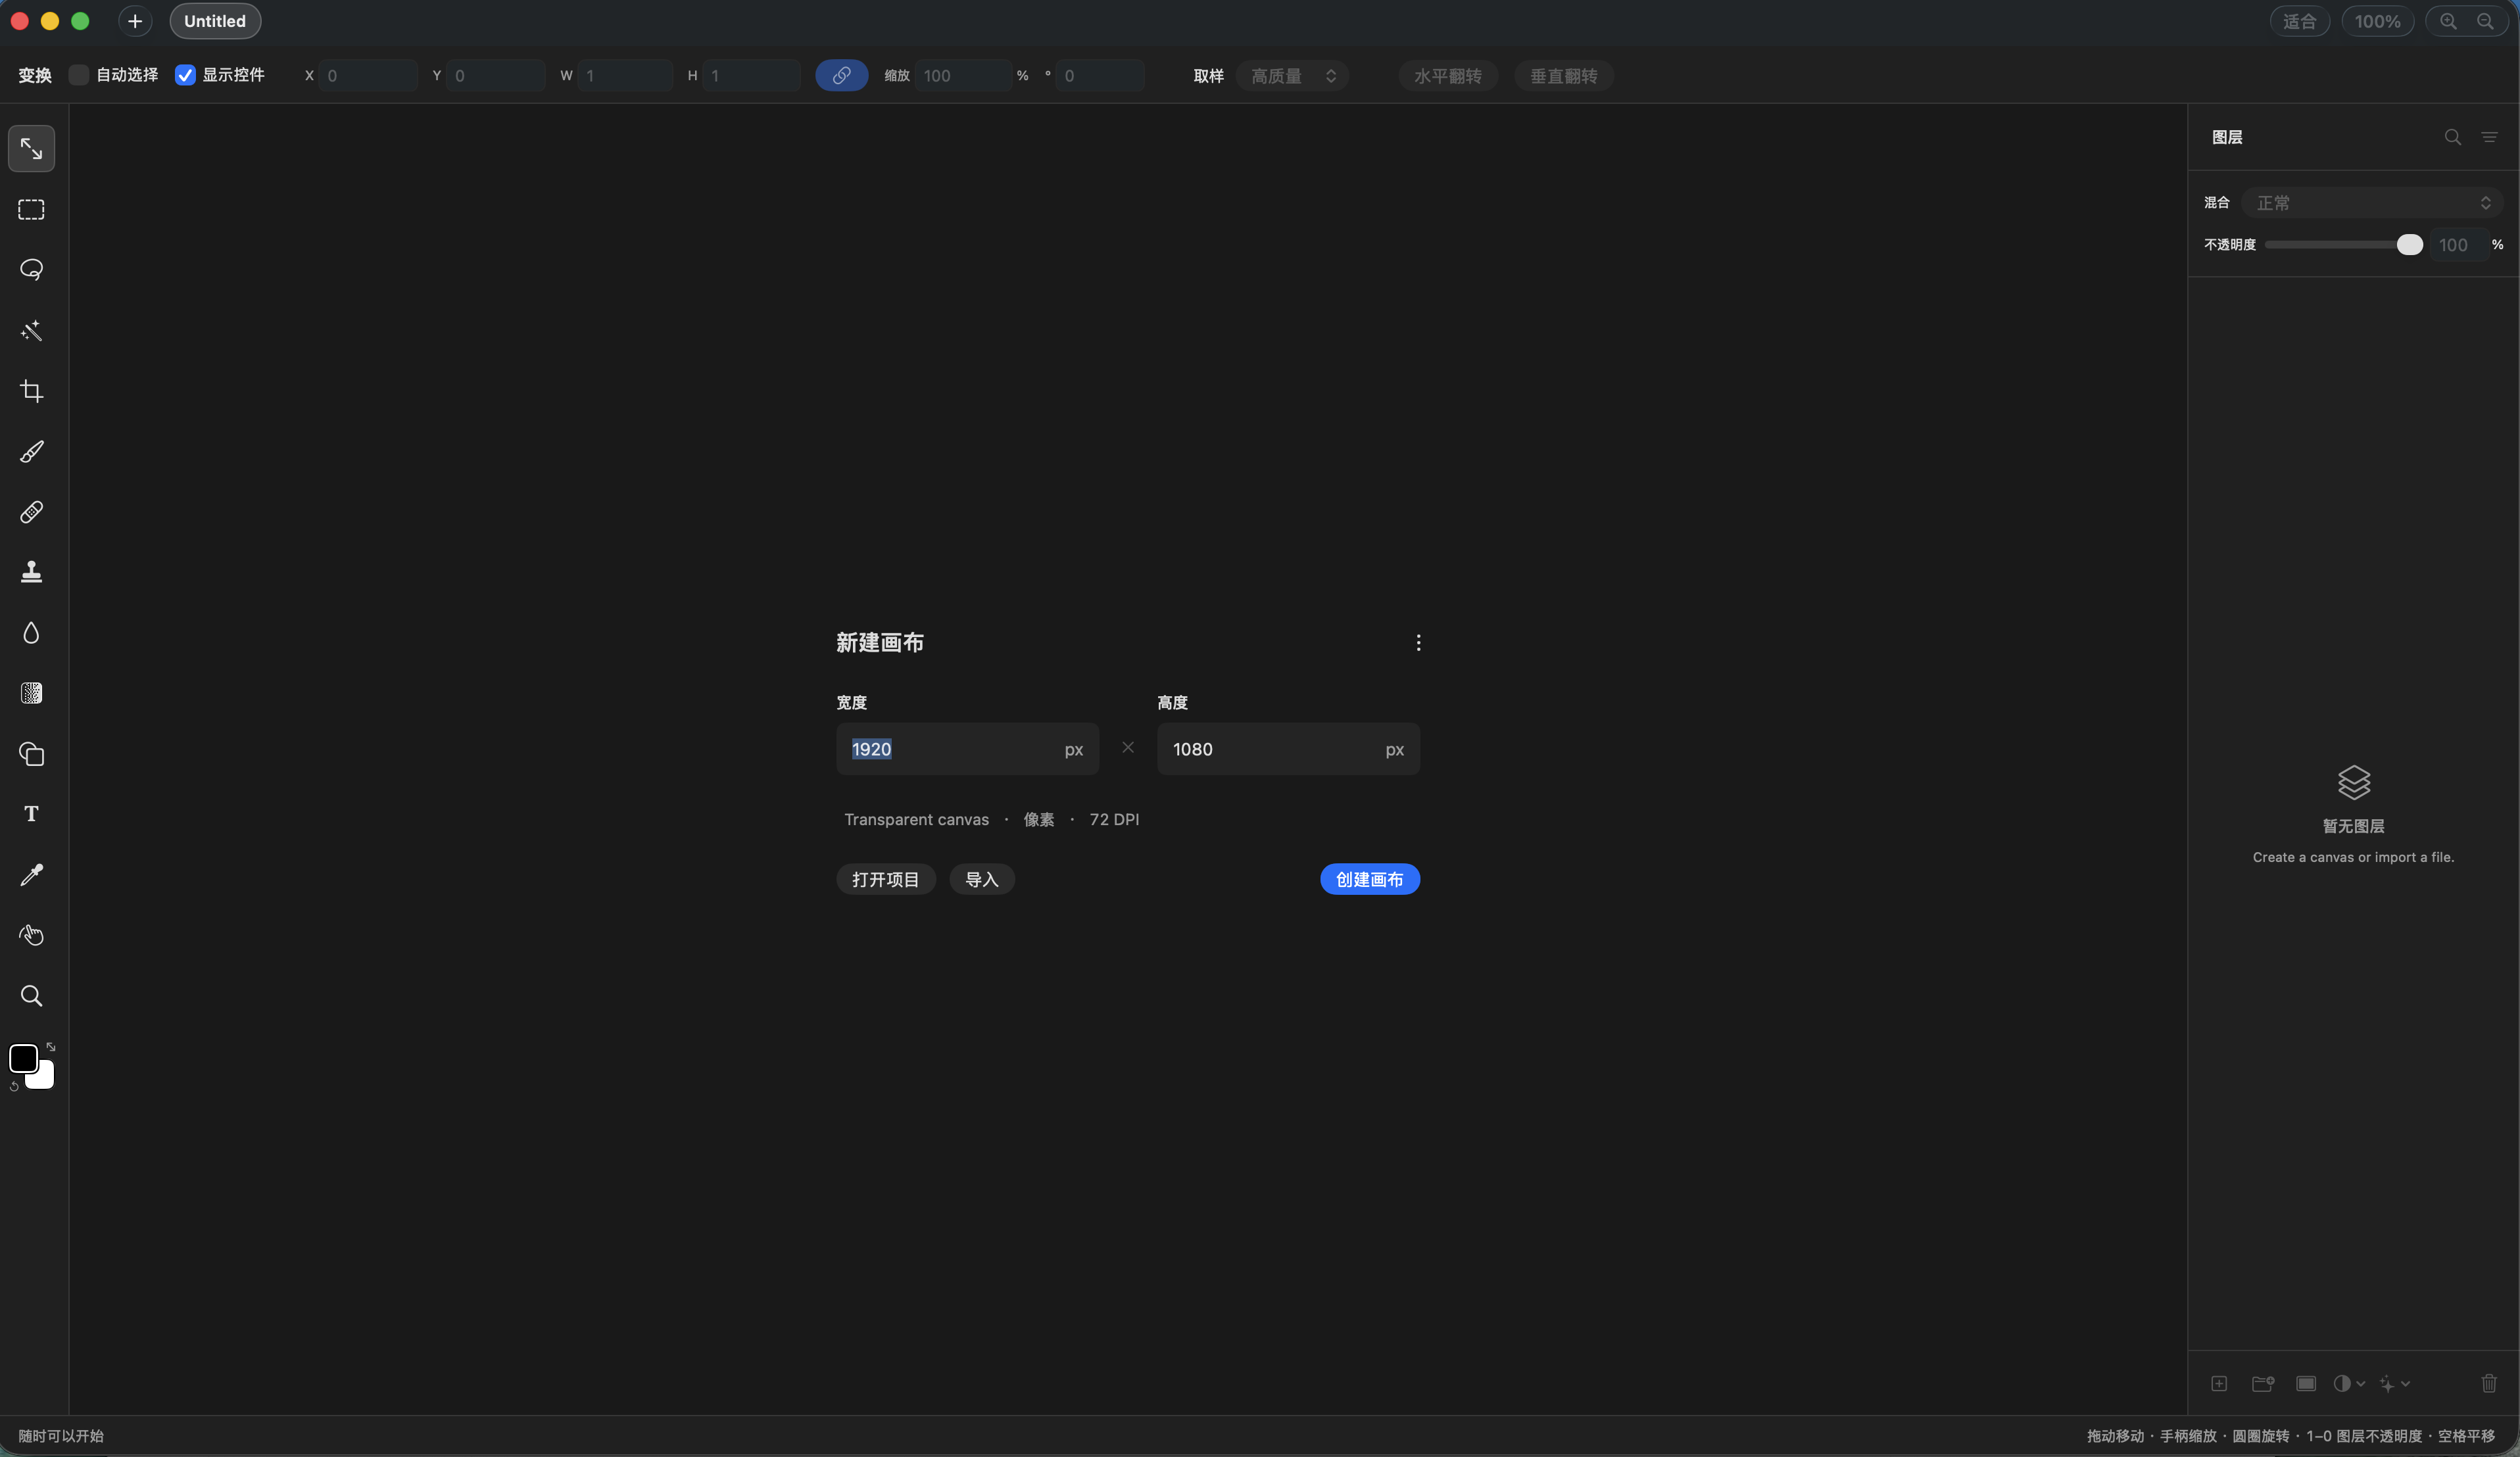Viewport: 2520px width, 1457px height.
Task: Select the Crop tool
Action: 31,391
